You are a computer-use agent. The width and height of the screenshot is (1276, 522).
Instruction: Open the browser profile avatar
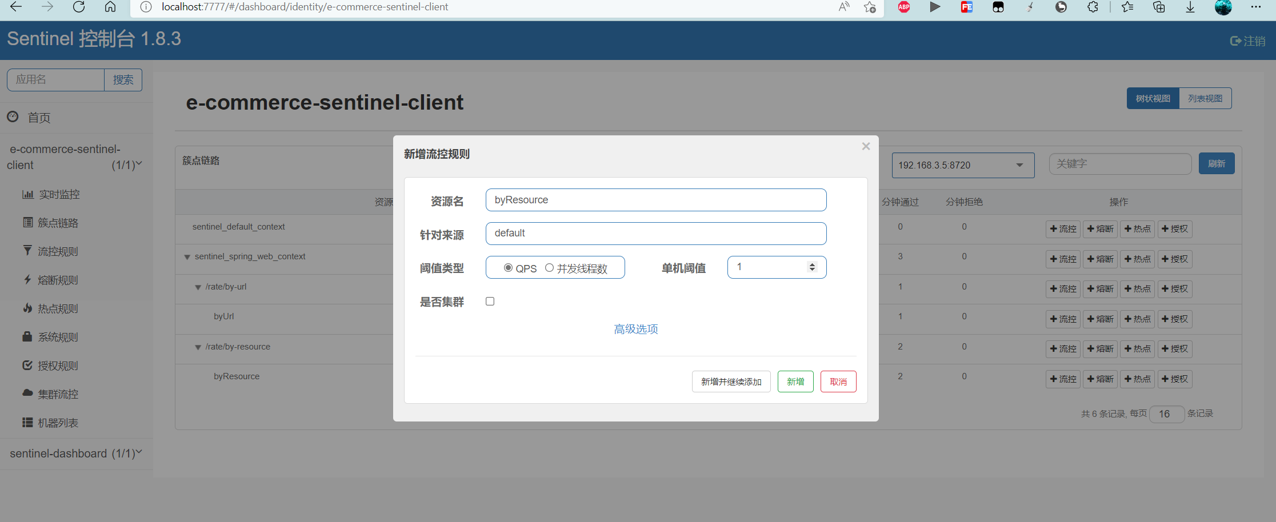coord(1223,7)
